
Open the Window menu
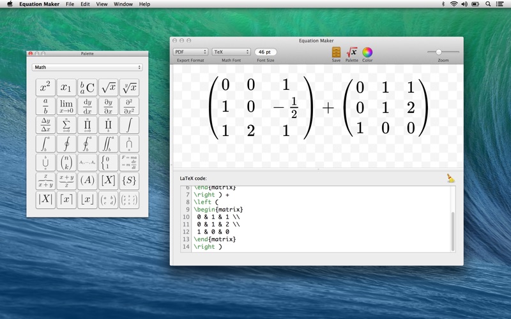coord(123,4)
